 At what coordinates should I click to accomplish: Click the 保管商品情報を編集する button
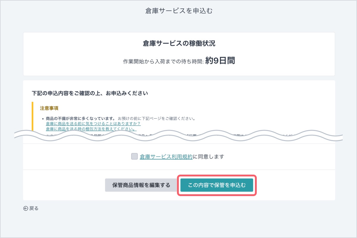pyautogui.click(x=141, y=185)
